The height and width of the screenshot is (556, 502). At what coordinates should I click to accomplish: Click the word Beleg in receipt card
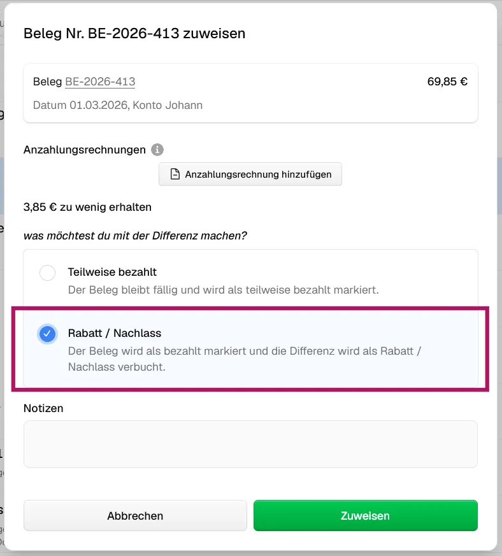[47, 82]
